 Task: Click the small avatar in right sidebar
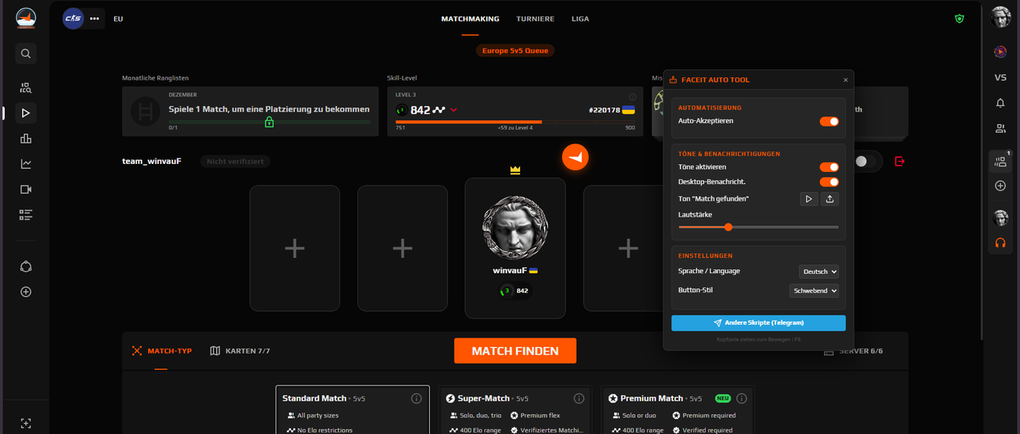(1000, 218)
